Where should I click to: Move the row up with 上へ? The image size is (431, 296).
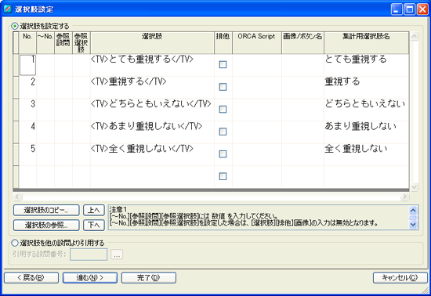point(94,211)
